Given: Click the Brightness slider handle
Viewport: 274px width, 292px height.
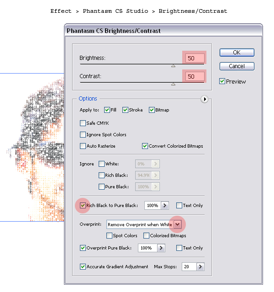Looking at the screenshot, I should point(173,66).
